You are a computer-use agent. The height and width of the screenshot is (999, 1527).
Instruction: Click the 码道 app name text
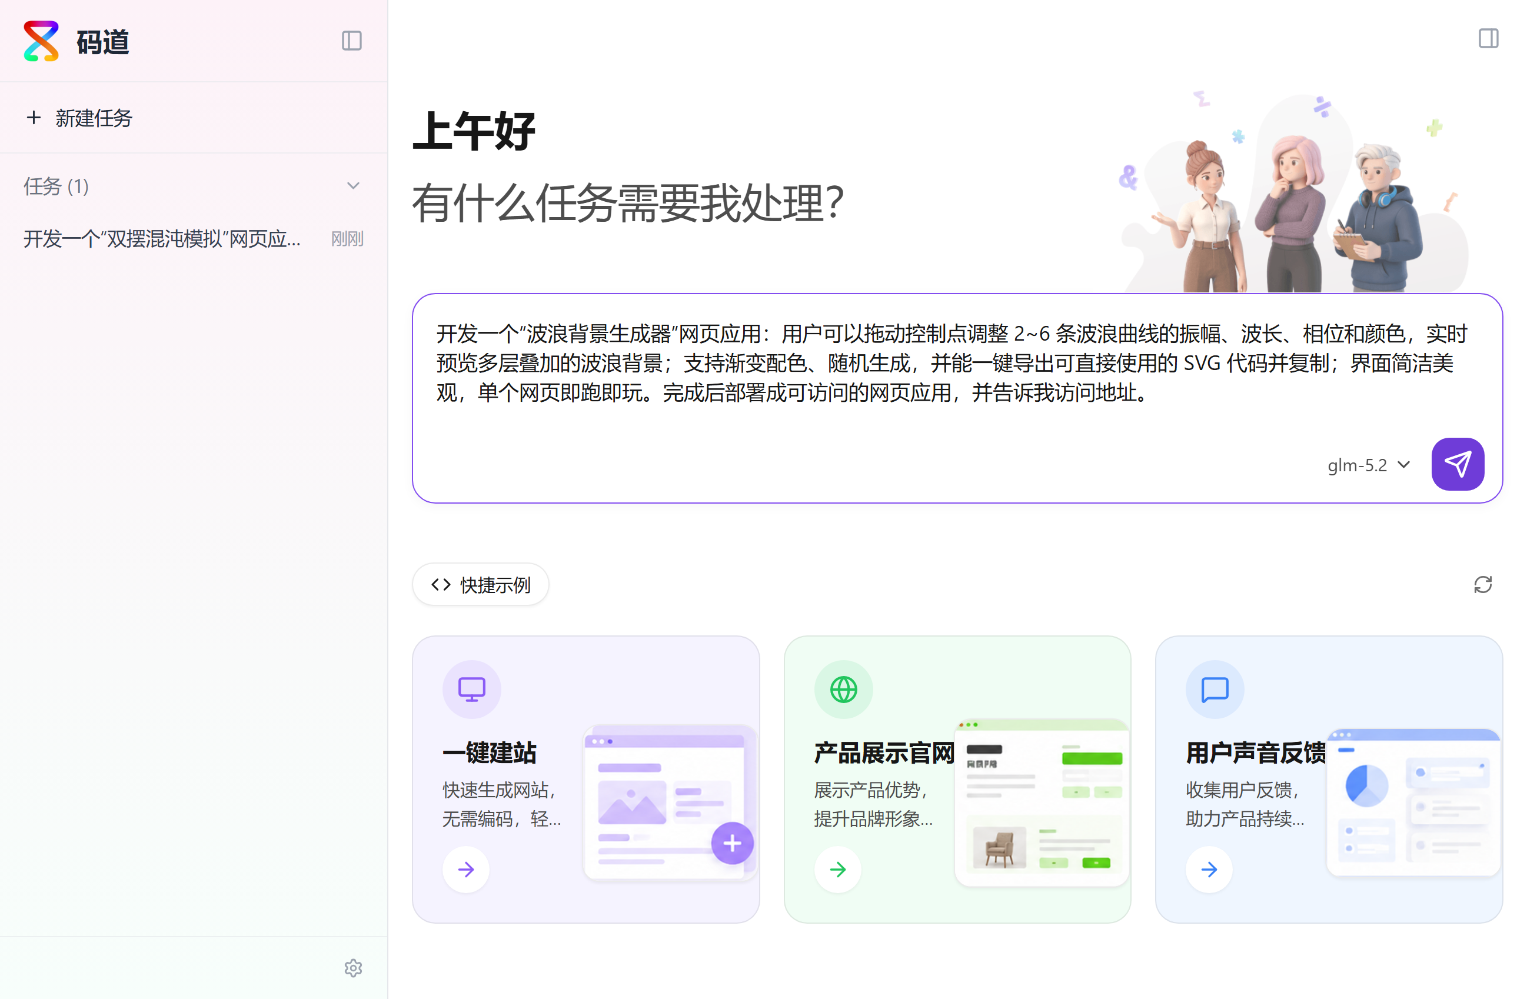102,42
